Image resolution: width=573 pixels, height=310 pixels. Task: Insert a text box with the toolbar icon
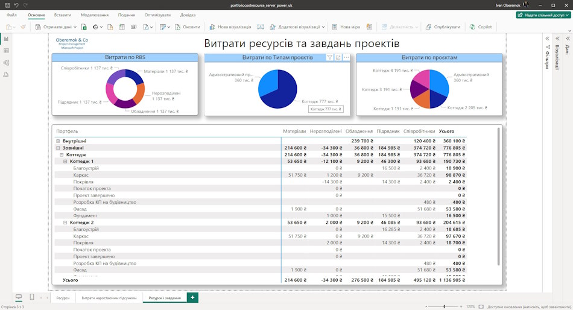(x=260, y=27)
